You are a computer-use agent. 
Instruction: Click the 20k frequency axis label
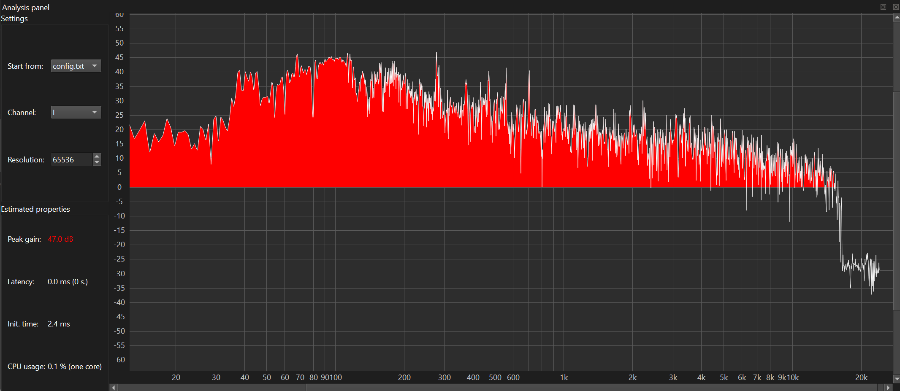(861, 378)
